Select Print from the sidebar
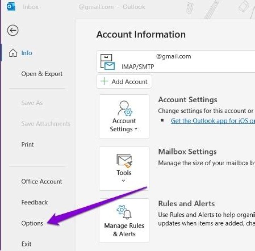The height and width of the screenshot is (251, 255). point(28,144)
